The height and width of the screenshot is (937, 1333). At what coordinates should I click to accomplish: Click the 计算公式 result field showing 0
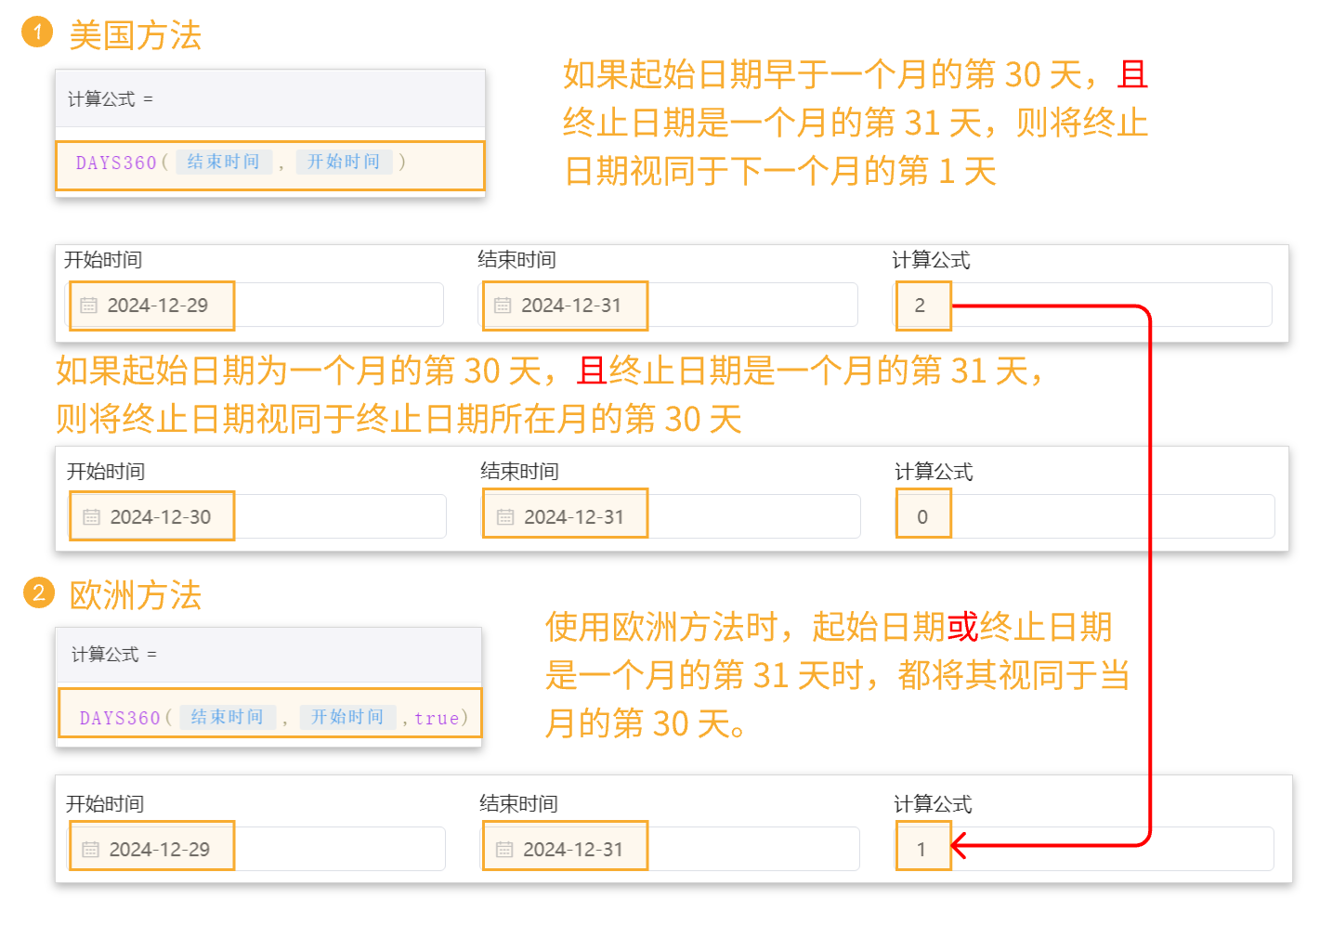(x=1084, y=517)
